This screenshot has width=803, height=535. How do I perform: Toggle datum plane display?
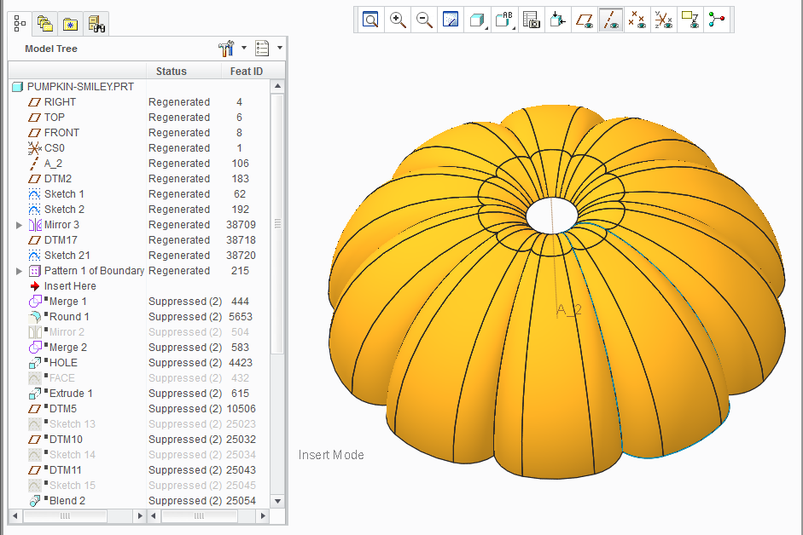[584, 20]
